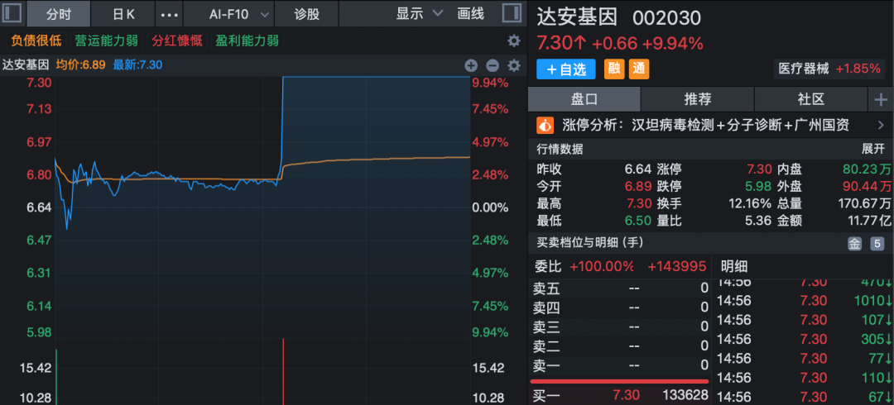Expand the 显示 display dropdown
894x405 pixels.
(420, 14)
